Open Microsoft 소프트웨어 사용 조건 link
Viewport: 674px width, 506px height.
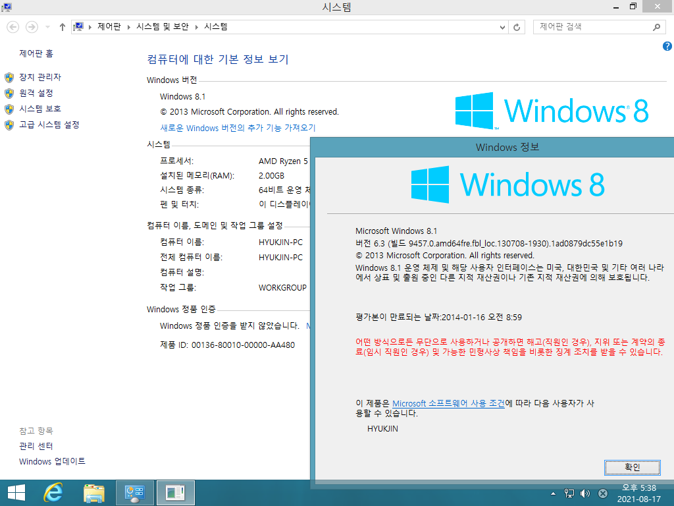click(x=448, y=403)
